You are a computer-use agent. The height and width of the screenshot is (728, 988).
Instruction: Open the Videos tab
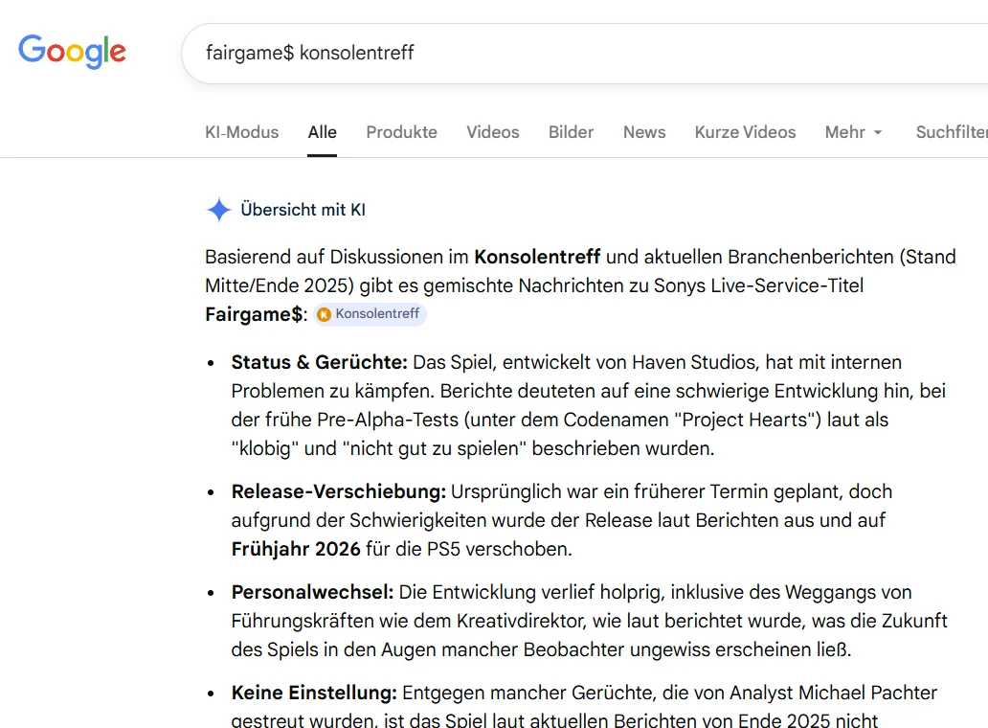493,132
